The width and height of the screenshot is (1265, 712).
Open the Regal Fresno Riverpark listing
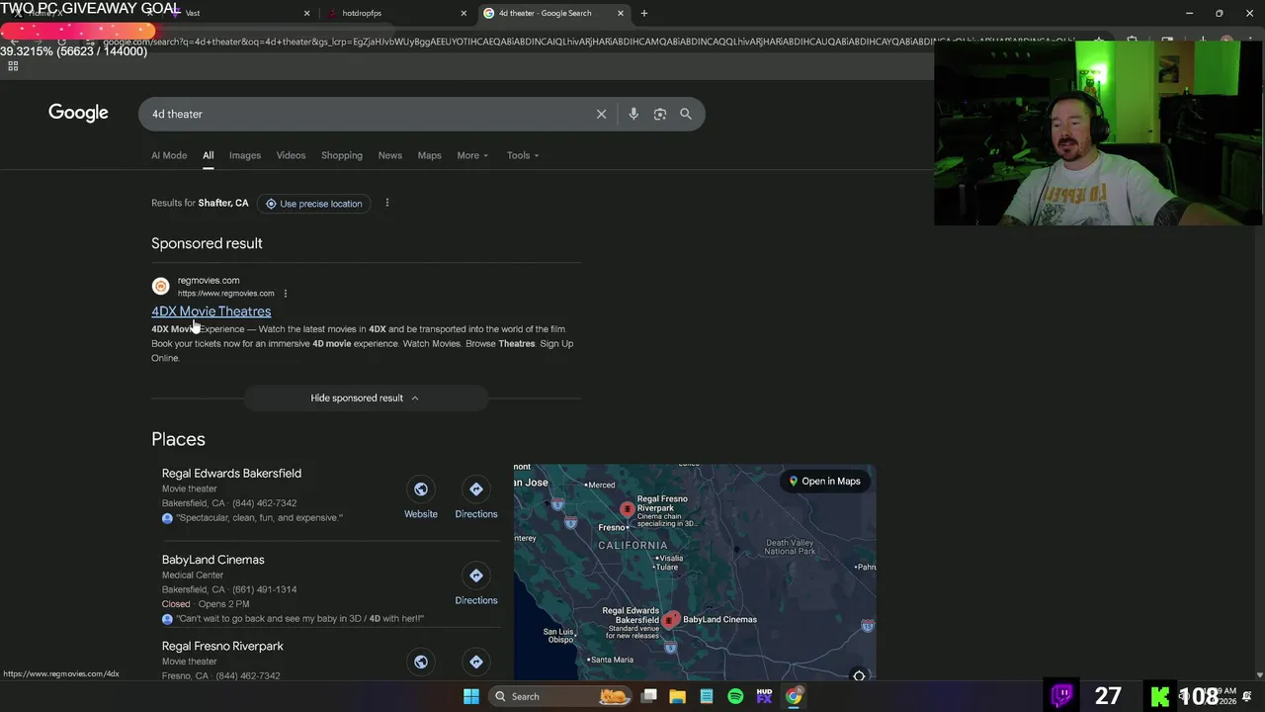coord(222,646)
